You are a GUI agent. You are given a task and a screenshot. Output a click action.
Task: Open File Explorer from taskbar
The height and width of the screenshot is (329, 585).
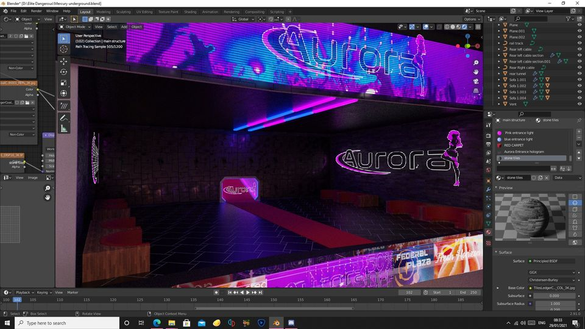[172, 323]
